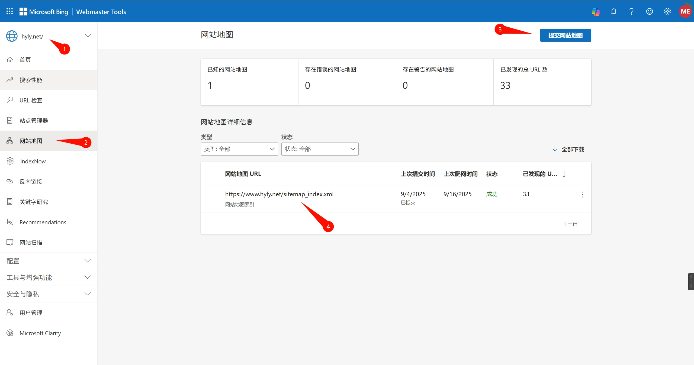
Task: Click the scan icon for 网站扫描
Action: point(10,242)
